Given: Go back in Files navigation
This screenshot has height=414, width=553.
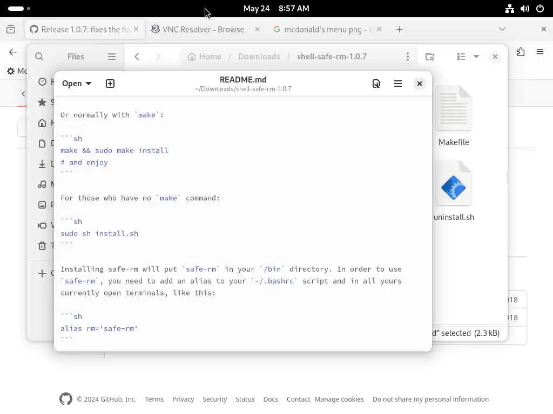Looking at the screenshot, I should [x=137, y=56].
